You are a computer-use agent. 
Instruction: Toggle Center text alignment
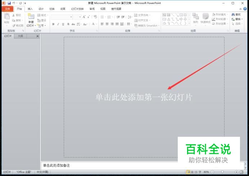[x=107, y=24]
